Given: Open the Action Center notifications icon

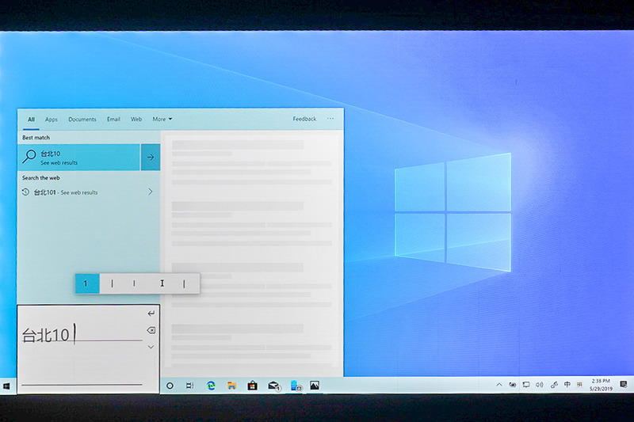Looking at the screenshot, I should click(624, 384).
